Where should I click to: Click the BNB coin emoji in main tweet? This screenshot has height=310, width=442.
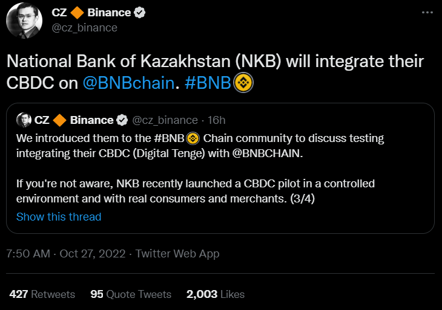click(x=243, y=83)
